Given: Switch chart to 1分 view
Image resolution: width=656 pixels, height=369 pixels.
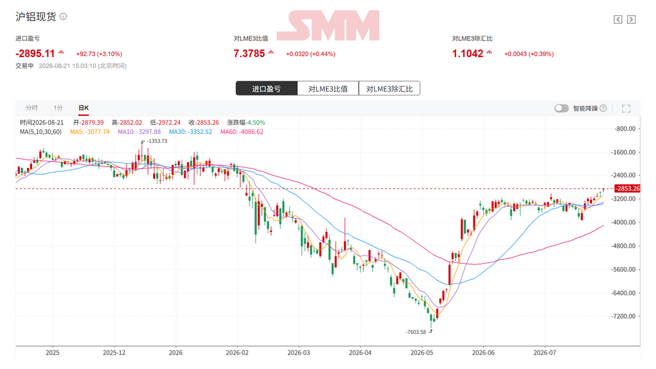Looking at the screenshot, I should (x=58, y=108).
